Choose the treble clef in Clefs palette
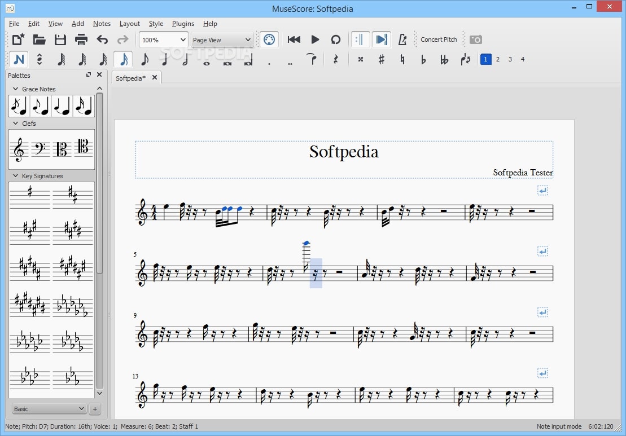 [x=19, y=149]
